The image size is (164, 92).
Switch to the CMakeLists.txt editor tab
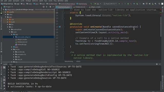(80, 7)
